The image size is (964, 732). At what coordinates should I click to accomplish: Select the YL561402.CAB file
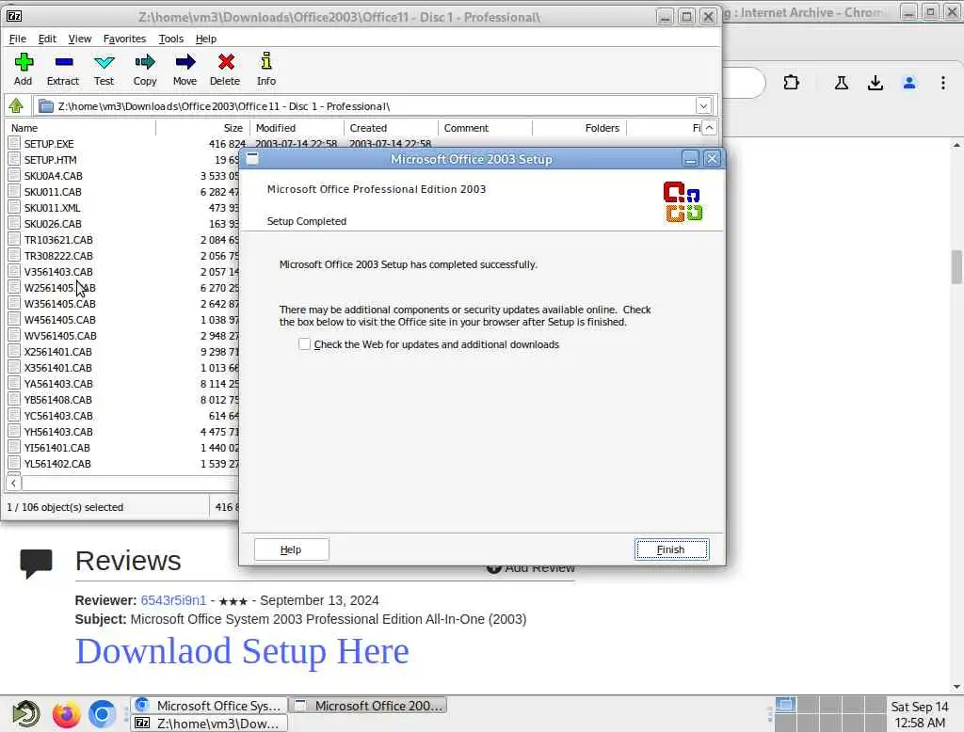point(57,464)
